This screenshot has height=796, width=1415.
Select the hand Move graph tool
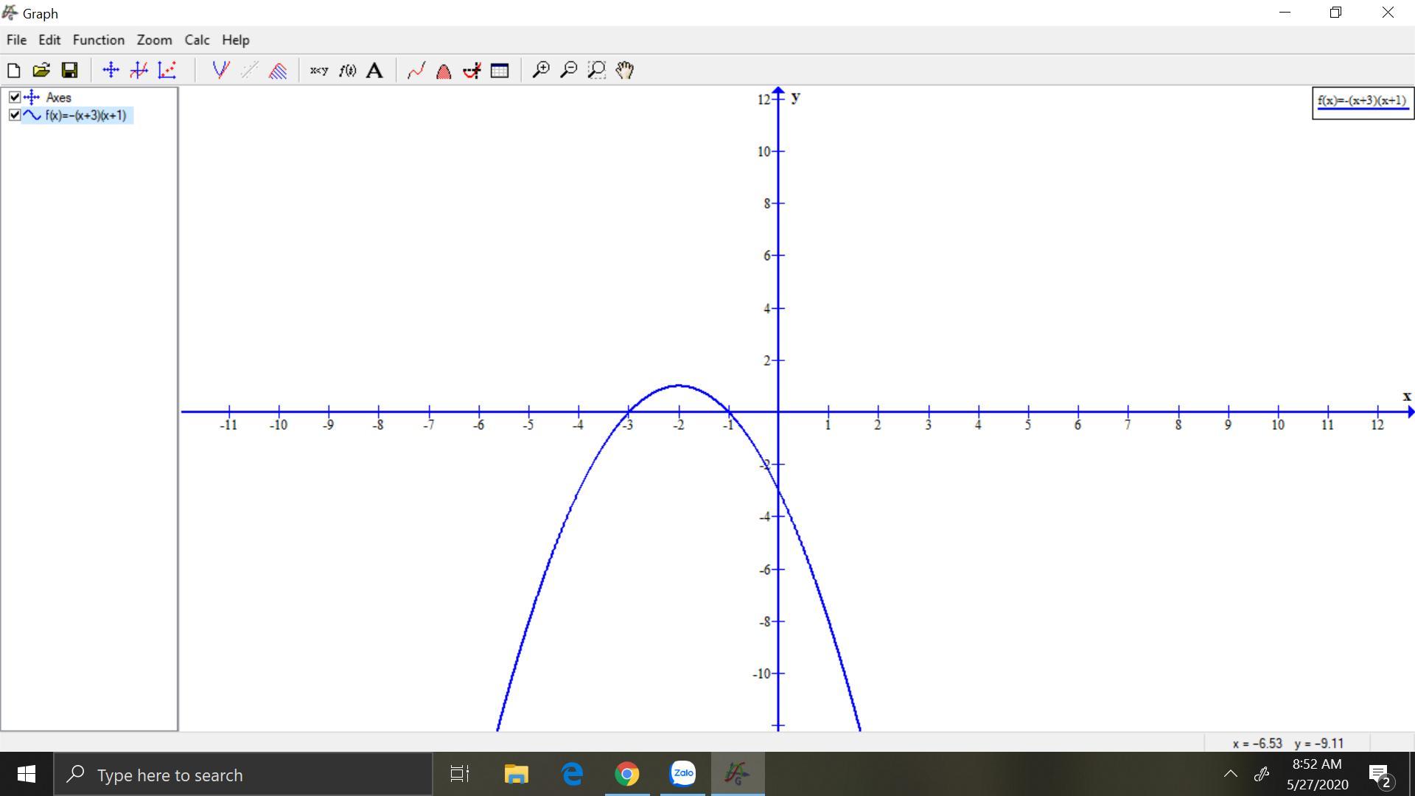pyautogui.click(x=624, y=70)
